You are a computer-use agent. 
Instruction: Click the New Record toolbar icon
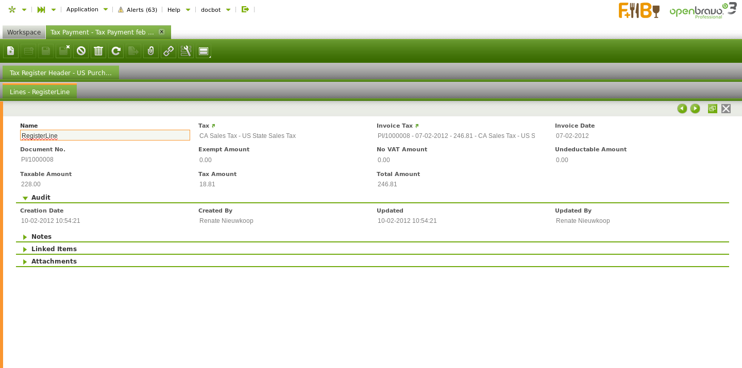(x=11, y=51)
